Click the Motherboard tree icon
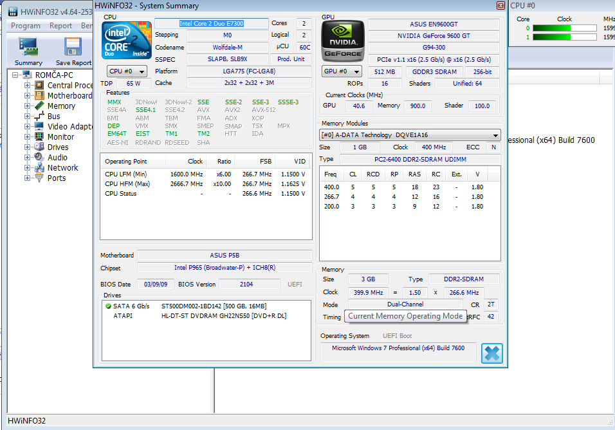 [39, 95]
